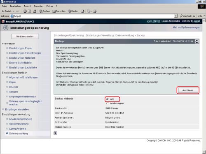
Task: Open Lizenz/Anderes sidebar link
Action: point(17,129)
